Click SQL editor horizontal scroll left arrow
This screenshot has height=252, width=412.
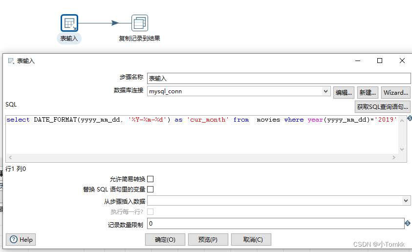tap(10, 157)
